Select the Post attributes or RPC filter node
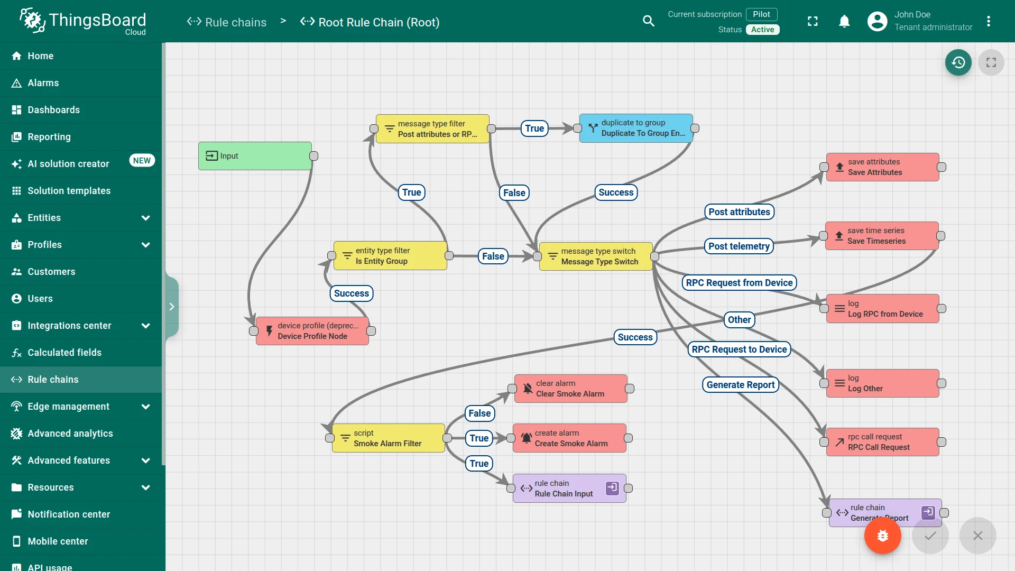 pyautogui.click(x=432, y=128)
